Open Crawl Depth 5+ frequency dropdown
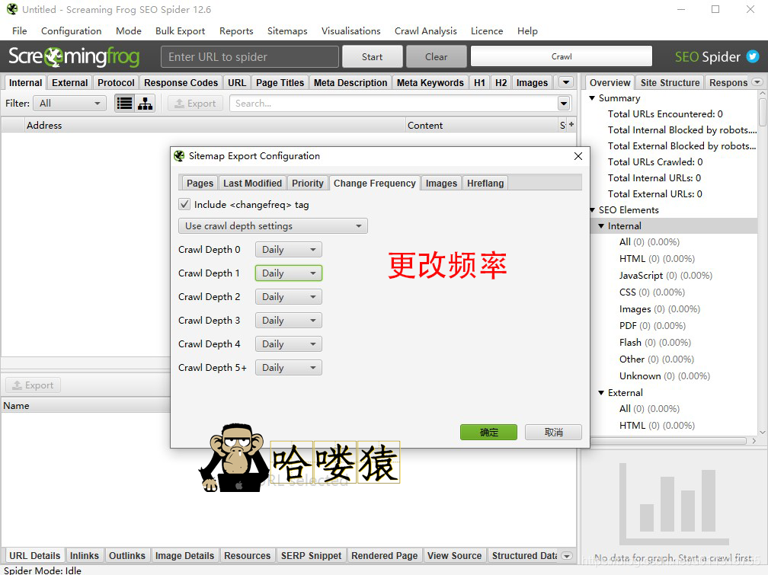Screen dimensions: 768x575 (289, 368)
